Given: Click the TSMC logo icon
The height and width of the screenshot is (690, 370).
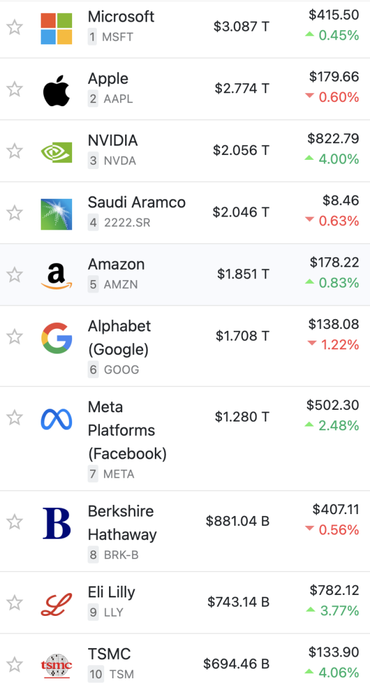Looking at the screenshot, I should coord(56,666).
